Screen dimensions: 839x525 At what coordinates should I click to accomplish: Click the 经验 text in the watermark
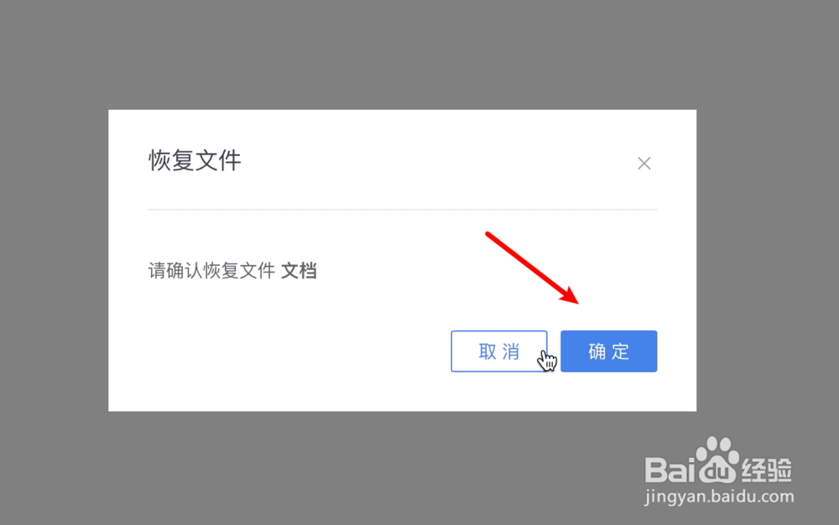point(766,470)
